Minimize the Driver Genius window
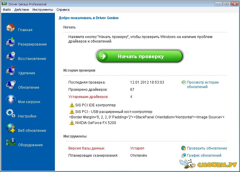240x172 pixels. coord(219,4)
